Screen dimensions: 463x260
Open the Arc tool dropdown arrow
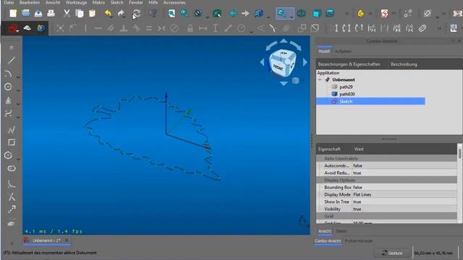tap(18, 77)
